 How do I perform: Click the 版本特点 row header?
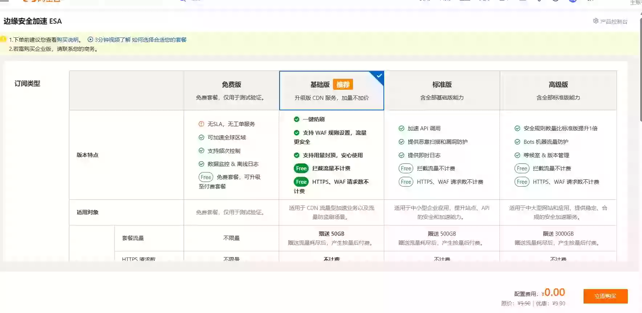click(x=88, y=155)
